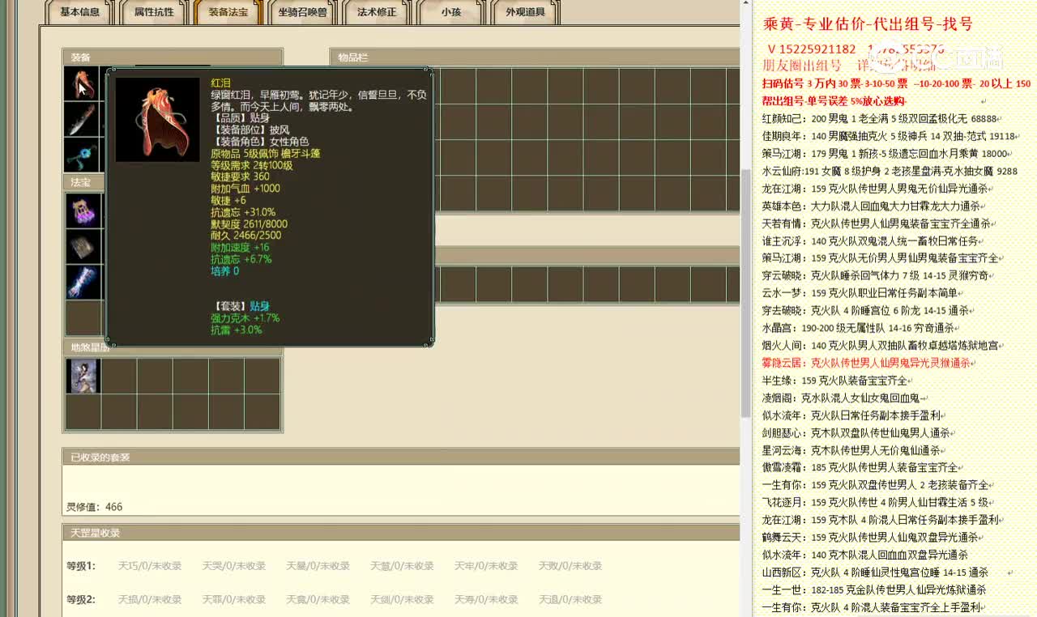This screenshot has height=617, width=1037.
Task: Select the 红泪 cloak equipment slot icon
Action: [x=83, y=83]
